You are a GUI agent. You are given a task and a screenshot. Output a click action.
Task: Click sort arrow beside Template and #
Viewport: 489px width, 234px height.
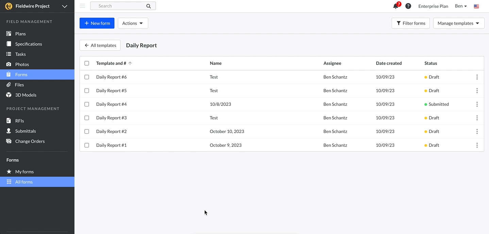click(x=130, y=63)
